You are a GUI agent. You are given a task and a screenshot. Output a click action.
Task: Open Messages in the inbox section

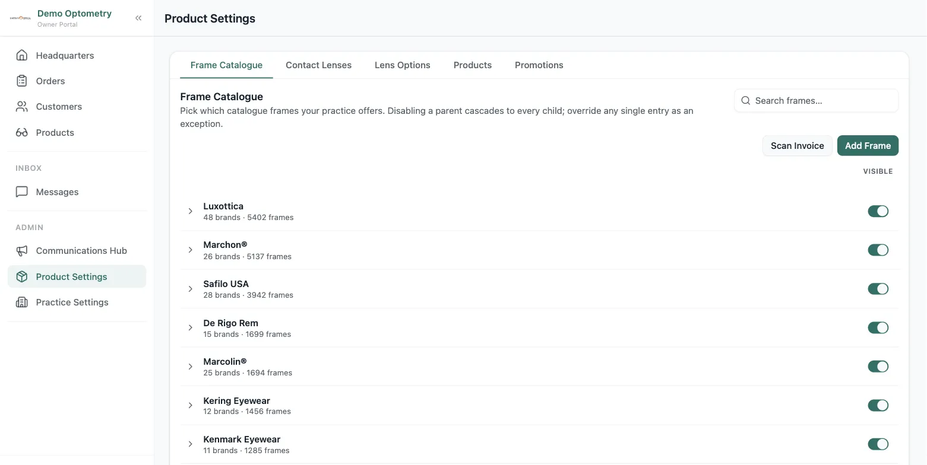point(77,192)
